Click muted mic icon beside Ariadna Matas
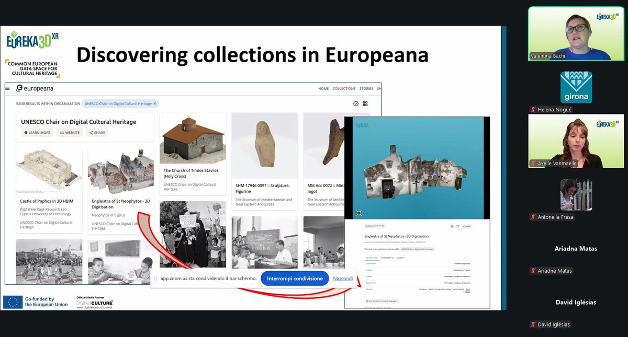Image resolution: width=628 pixels, height=337 pixels. pos(533,271)
